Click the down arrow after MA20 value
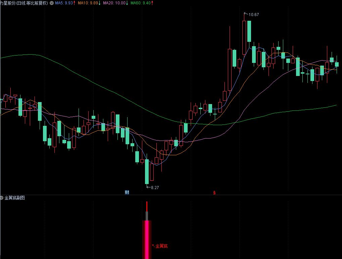The width and height of the screenshot is (342, 259). [127, 3]
